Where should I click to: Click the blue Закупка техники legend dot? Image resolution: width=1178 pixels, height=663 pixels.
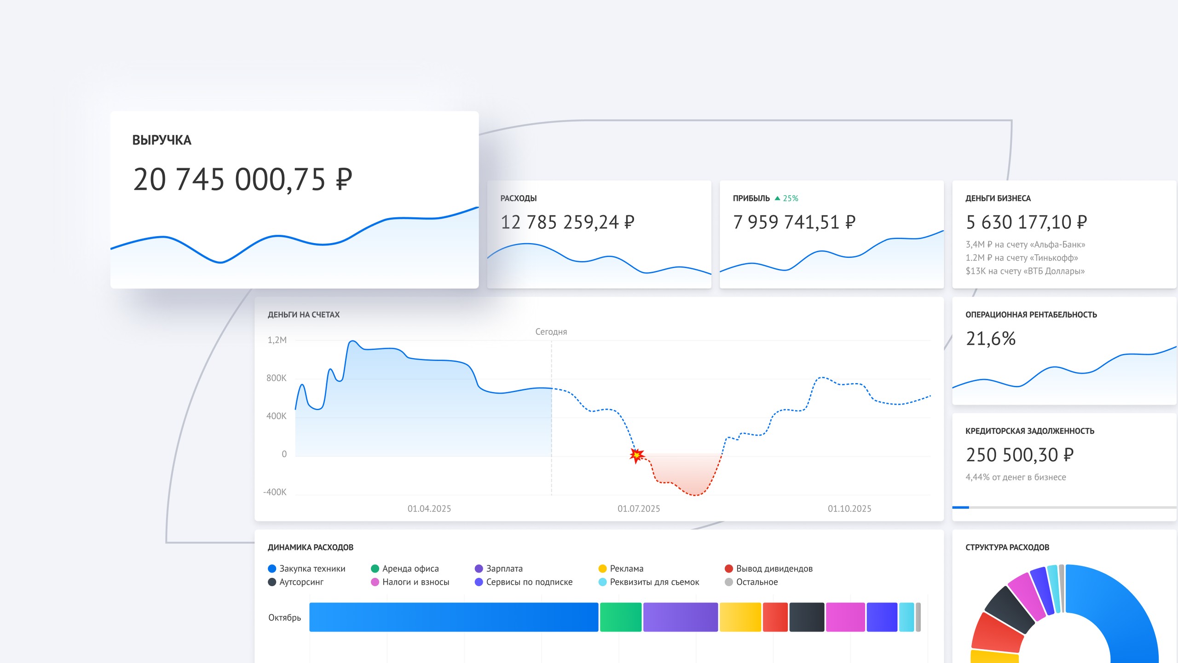coord(272,569)
